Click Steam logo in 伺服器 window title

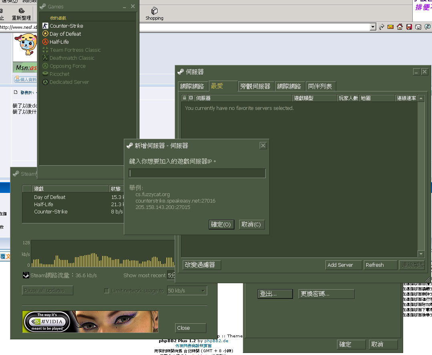pos(181,72)
